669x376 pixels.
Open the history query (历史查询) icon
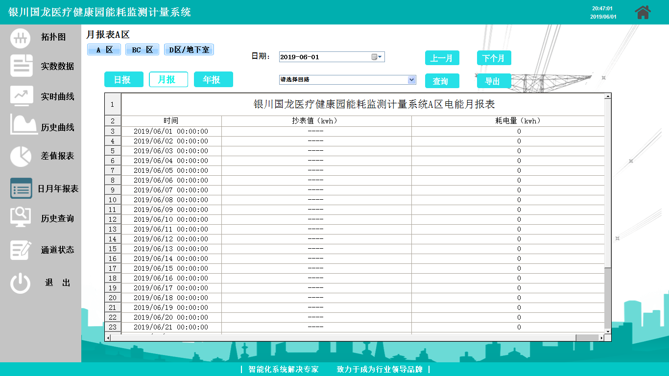(x=21, y=217)
